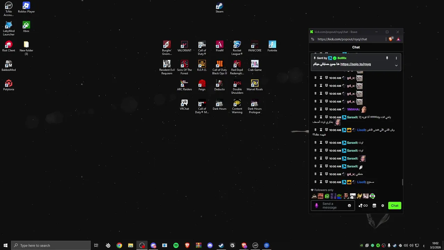Open Polytoria desktop shortcut

pos(9,85)
